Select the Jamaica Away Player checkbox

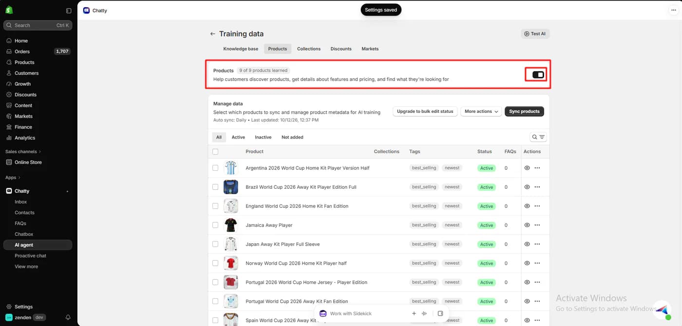click(x=215, y=225)
